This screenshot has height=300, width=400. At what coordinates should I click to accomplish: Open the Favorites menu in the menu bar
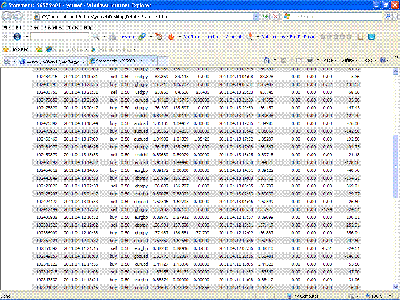tap(53, 28)
